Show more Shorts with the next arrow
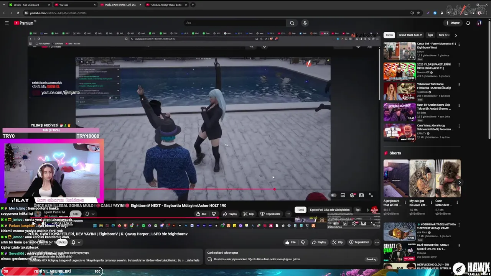This screenshot has width=491, height=276. 459,182
